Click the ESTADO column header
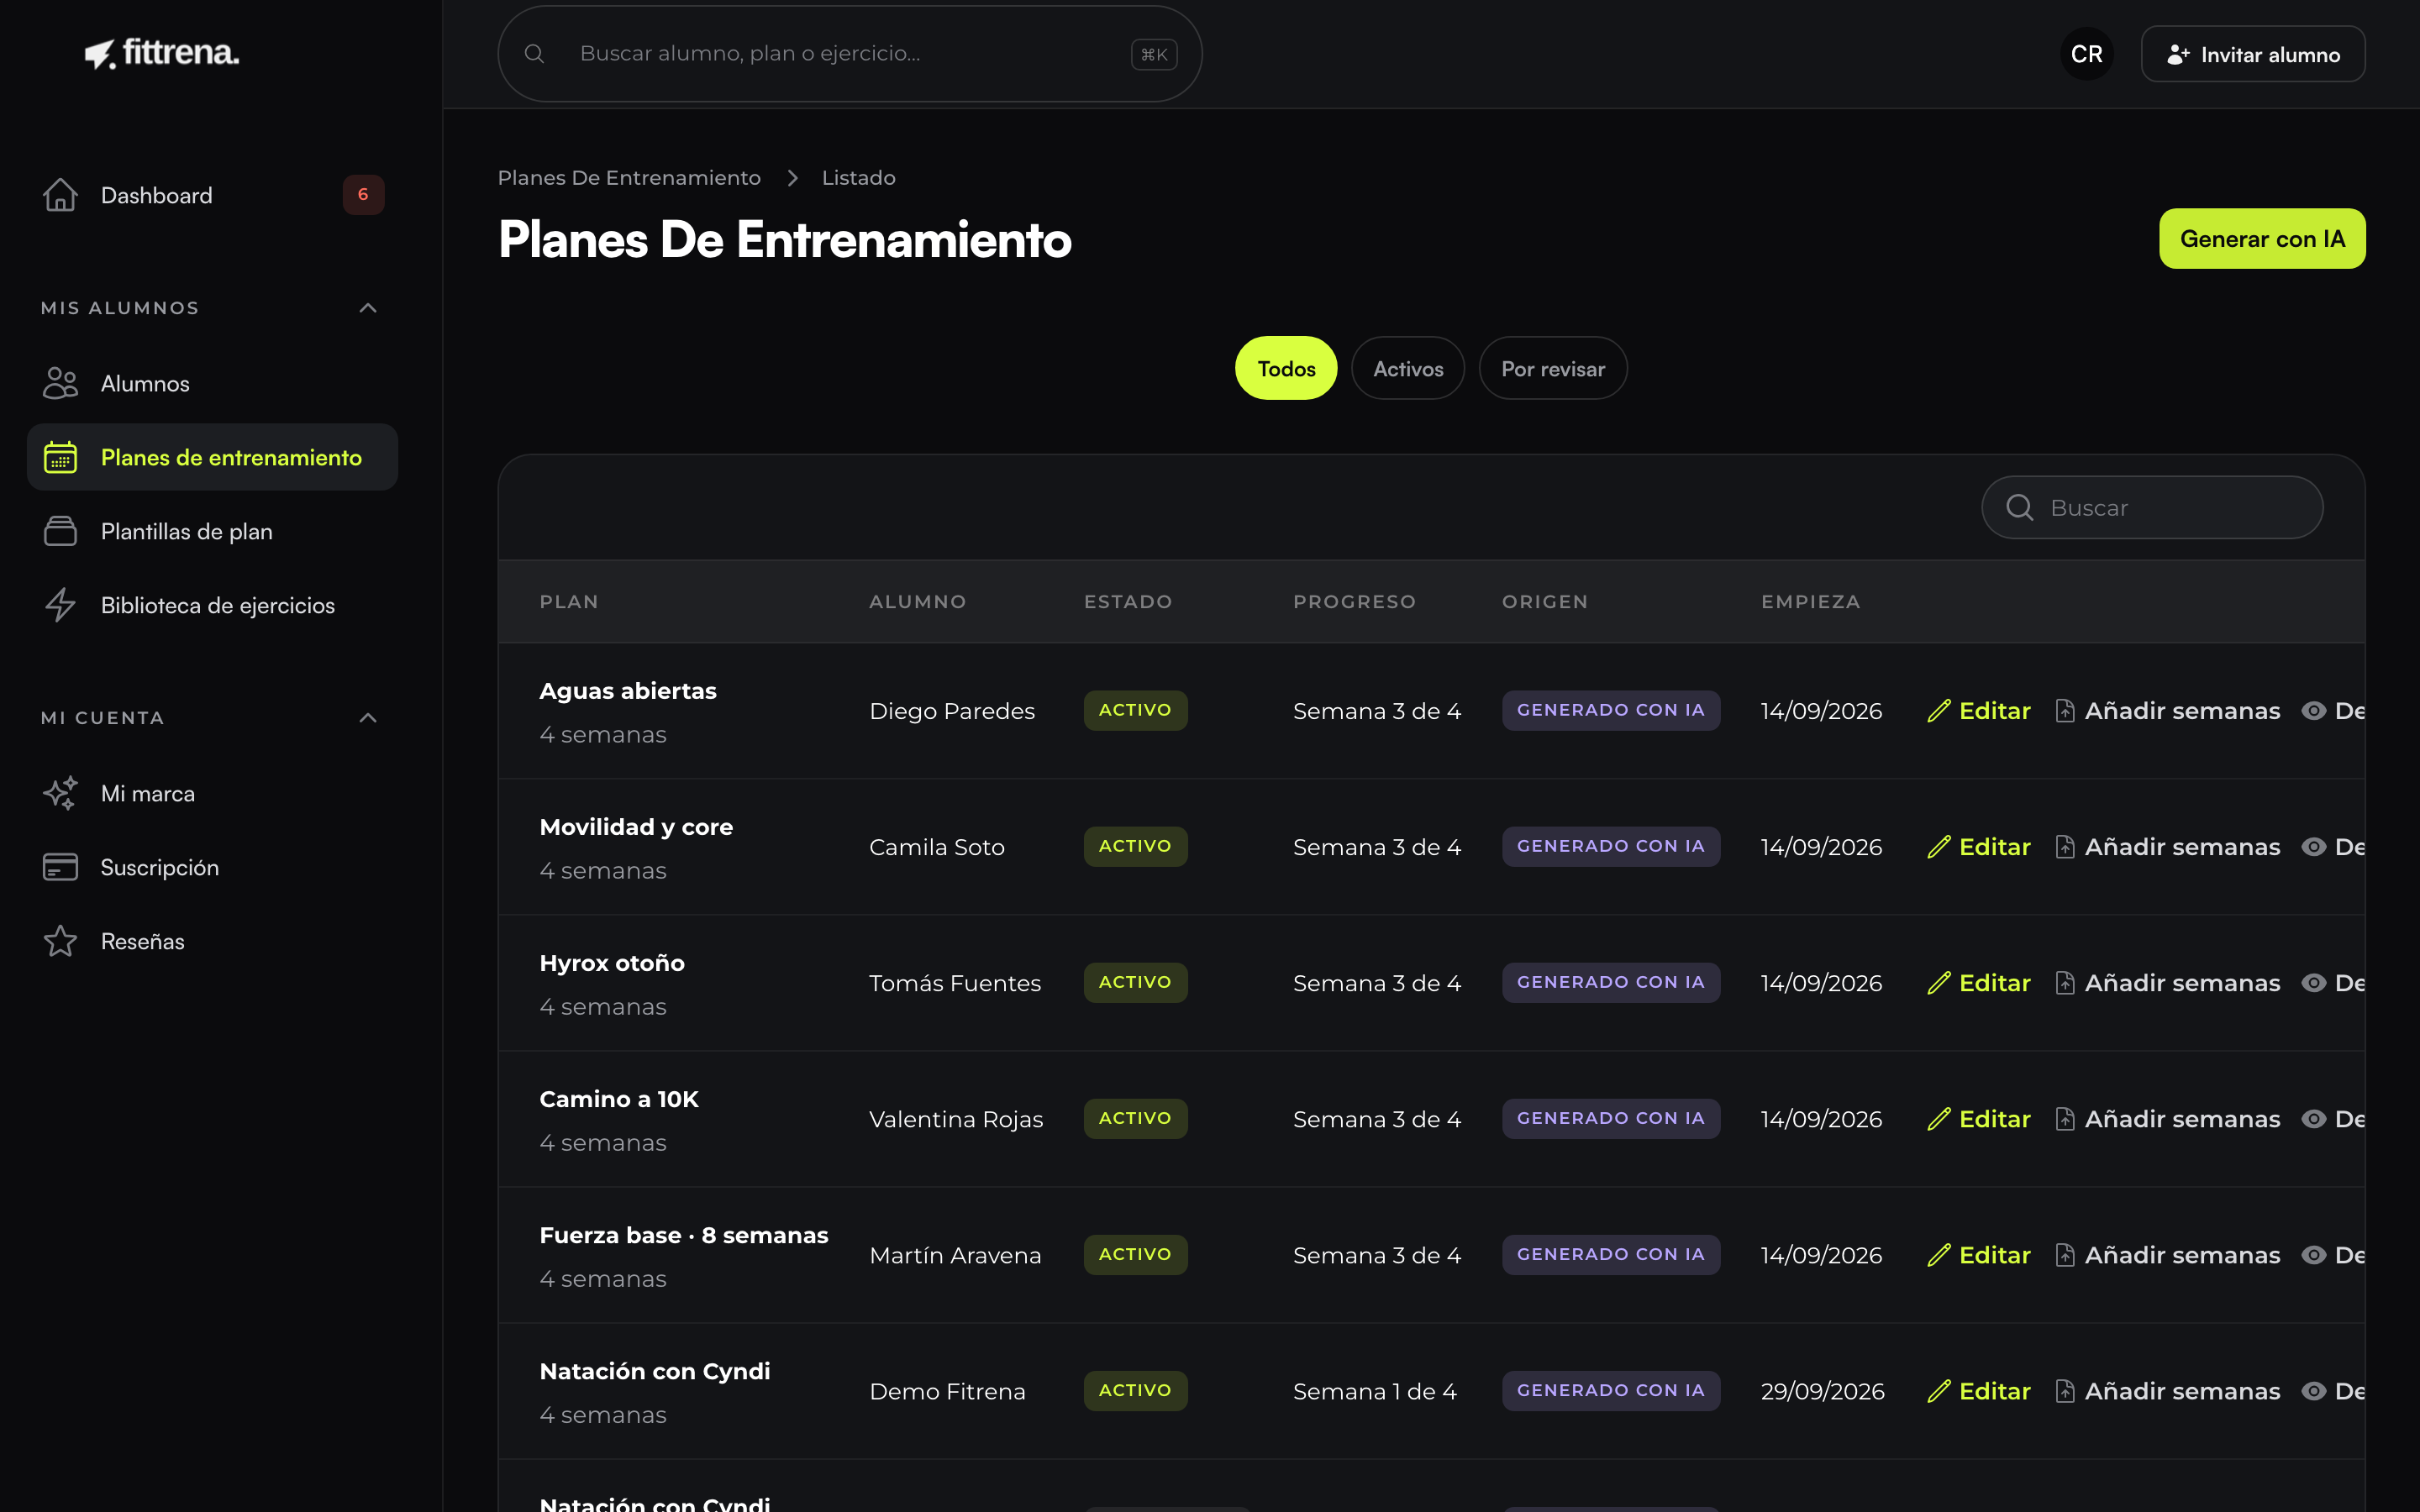Image resolution: width=2420 pixels, height=1512 pixels. point(1128,602)
